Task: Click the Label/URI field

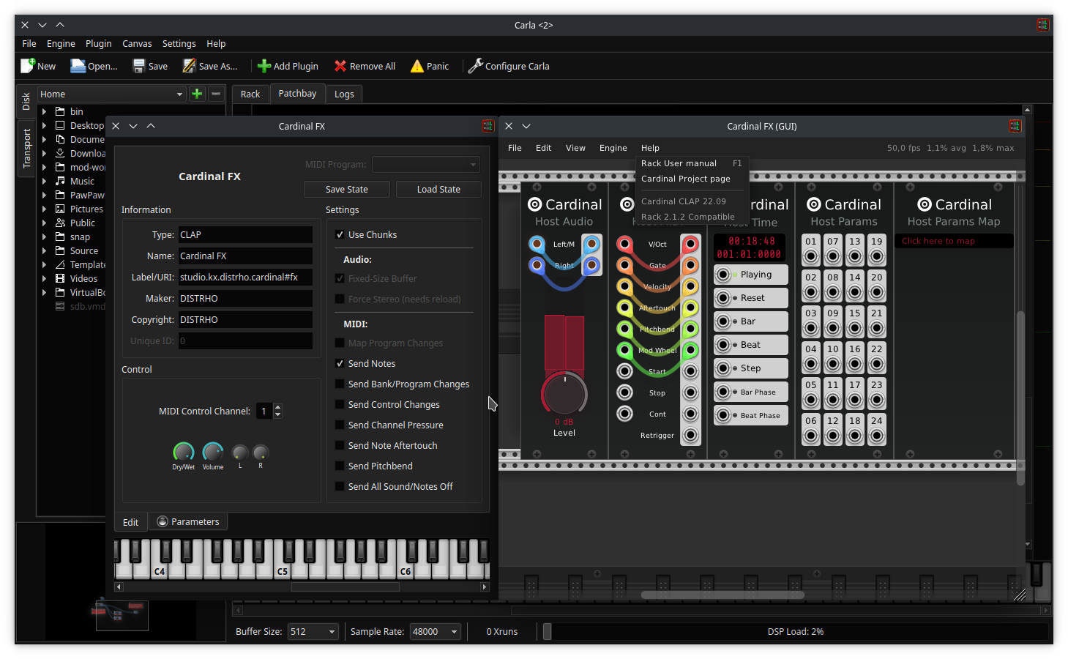Action: click(x=245, y=277)
